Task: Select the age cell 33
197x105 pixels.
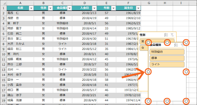Action: (x=106, y=29)
